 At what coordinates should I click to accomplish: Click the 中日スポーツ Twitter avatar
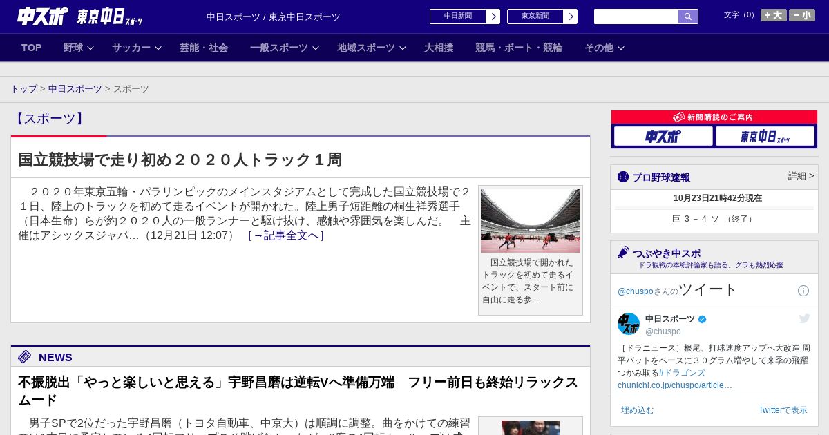tap(629, 324)
